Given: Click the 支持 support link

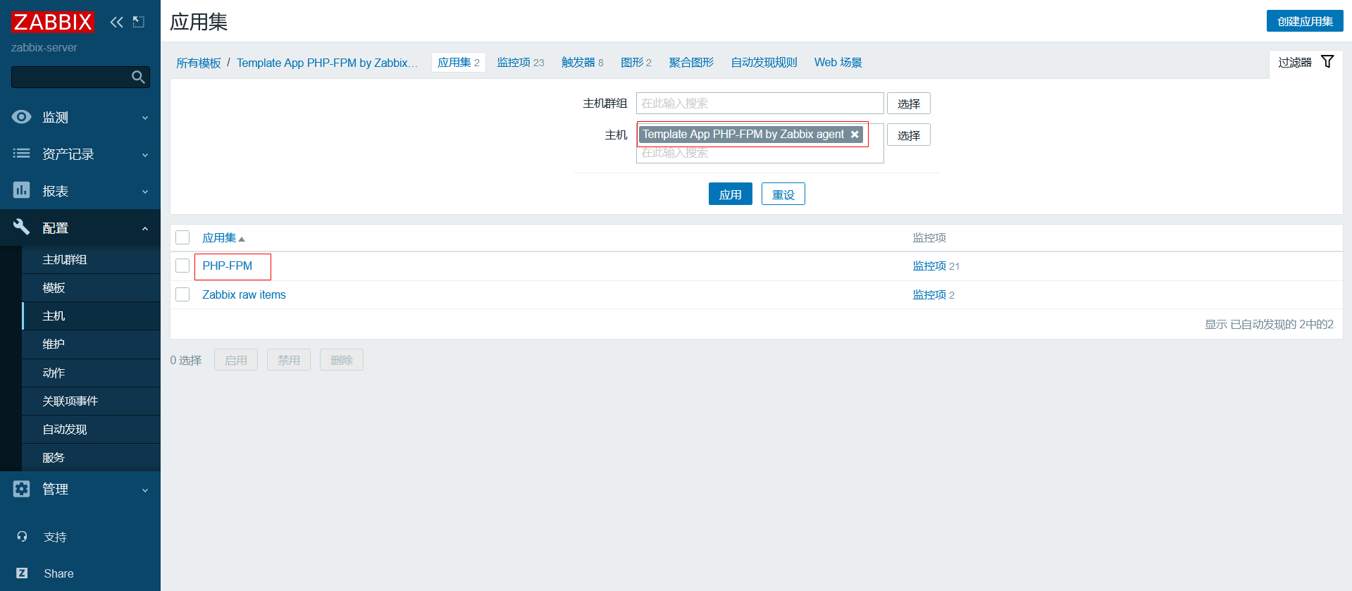Looking at the screenshot, I should point(55,537).
